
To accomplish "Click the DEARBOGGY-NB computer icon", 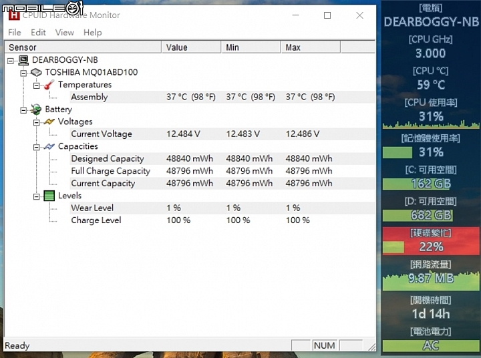I will point(23,60).
